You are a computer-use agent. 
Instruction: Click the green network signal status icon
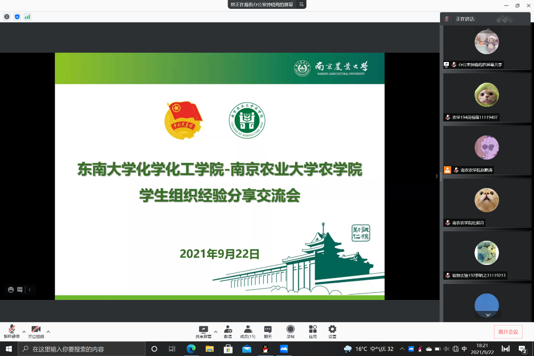[27, 17]
